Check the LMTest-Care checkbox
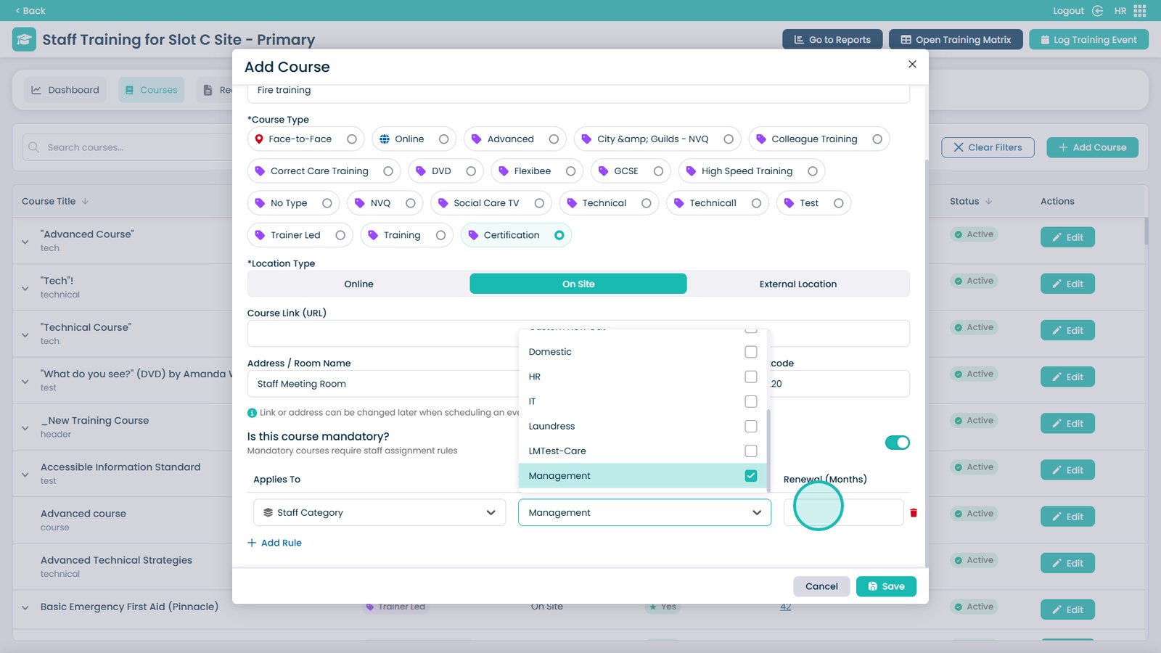Image resolution: width=1161 pixels, height=653 pixels. tap(751, 451)
